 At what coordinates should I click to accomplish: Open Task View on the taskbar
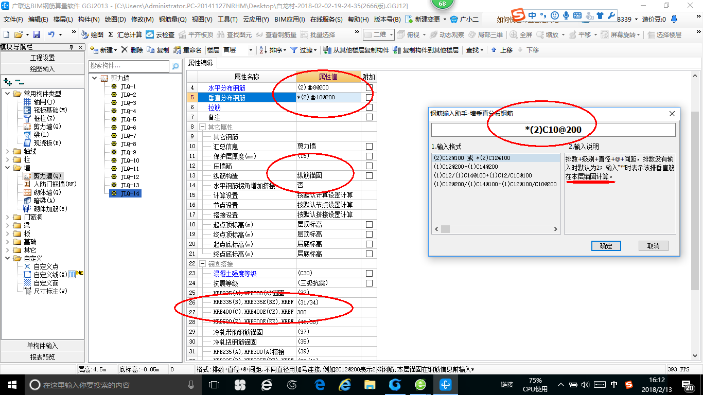[214, 384]
